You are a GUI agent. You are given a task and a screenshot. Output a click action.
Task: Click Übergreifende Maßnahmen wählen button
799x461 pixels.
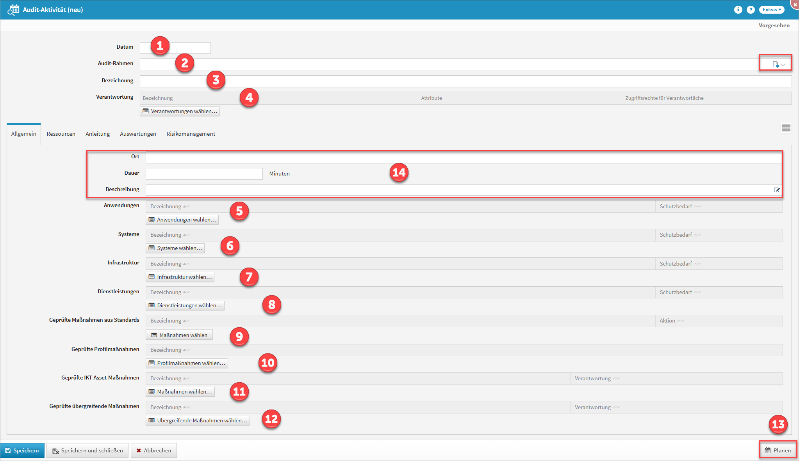198,420
